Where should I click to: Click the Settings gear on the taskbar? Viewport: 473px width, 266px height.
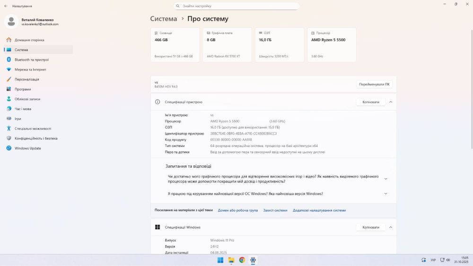pyautogui.click(x=253, y=260)
